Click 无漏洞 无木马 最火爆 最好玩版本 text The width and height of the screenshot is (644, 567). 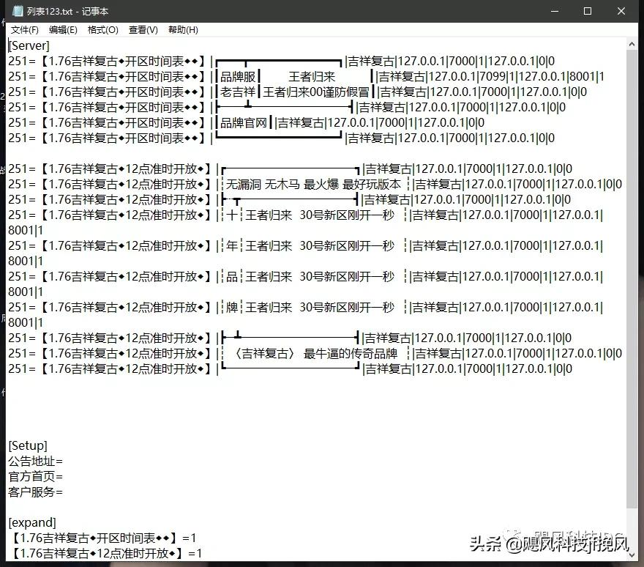tap(313, 184)
